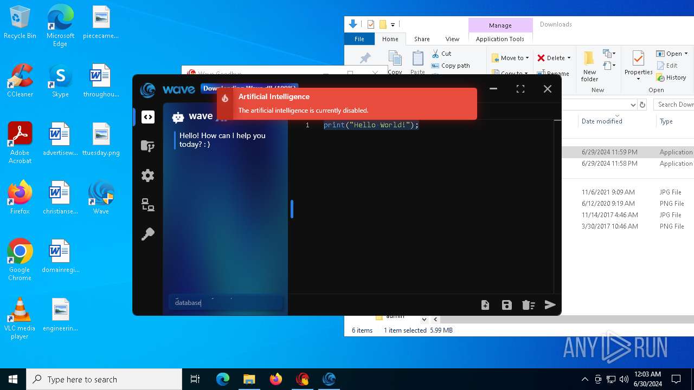694x390 pixels.
Task: Click the Wave AI robot icon
Action: [x=178, y=117]
